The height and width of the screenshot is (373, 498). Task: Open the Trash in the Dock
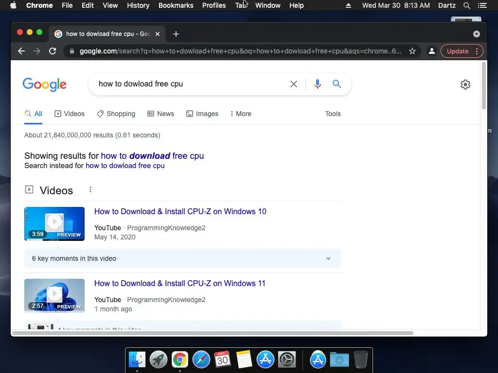click(x=361, y=359)
